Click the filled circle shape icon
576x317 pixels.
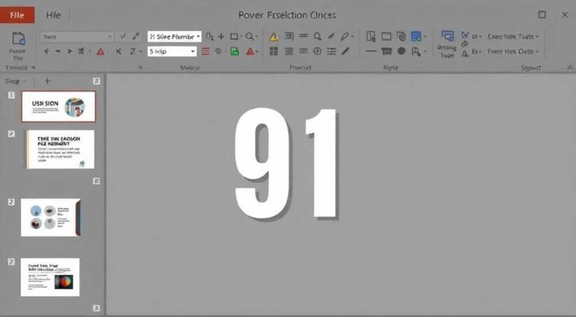click(x=401, y=51)
